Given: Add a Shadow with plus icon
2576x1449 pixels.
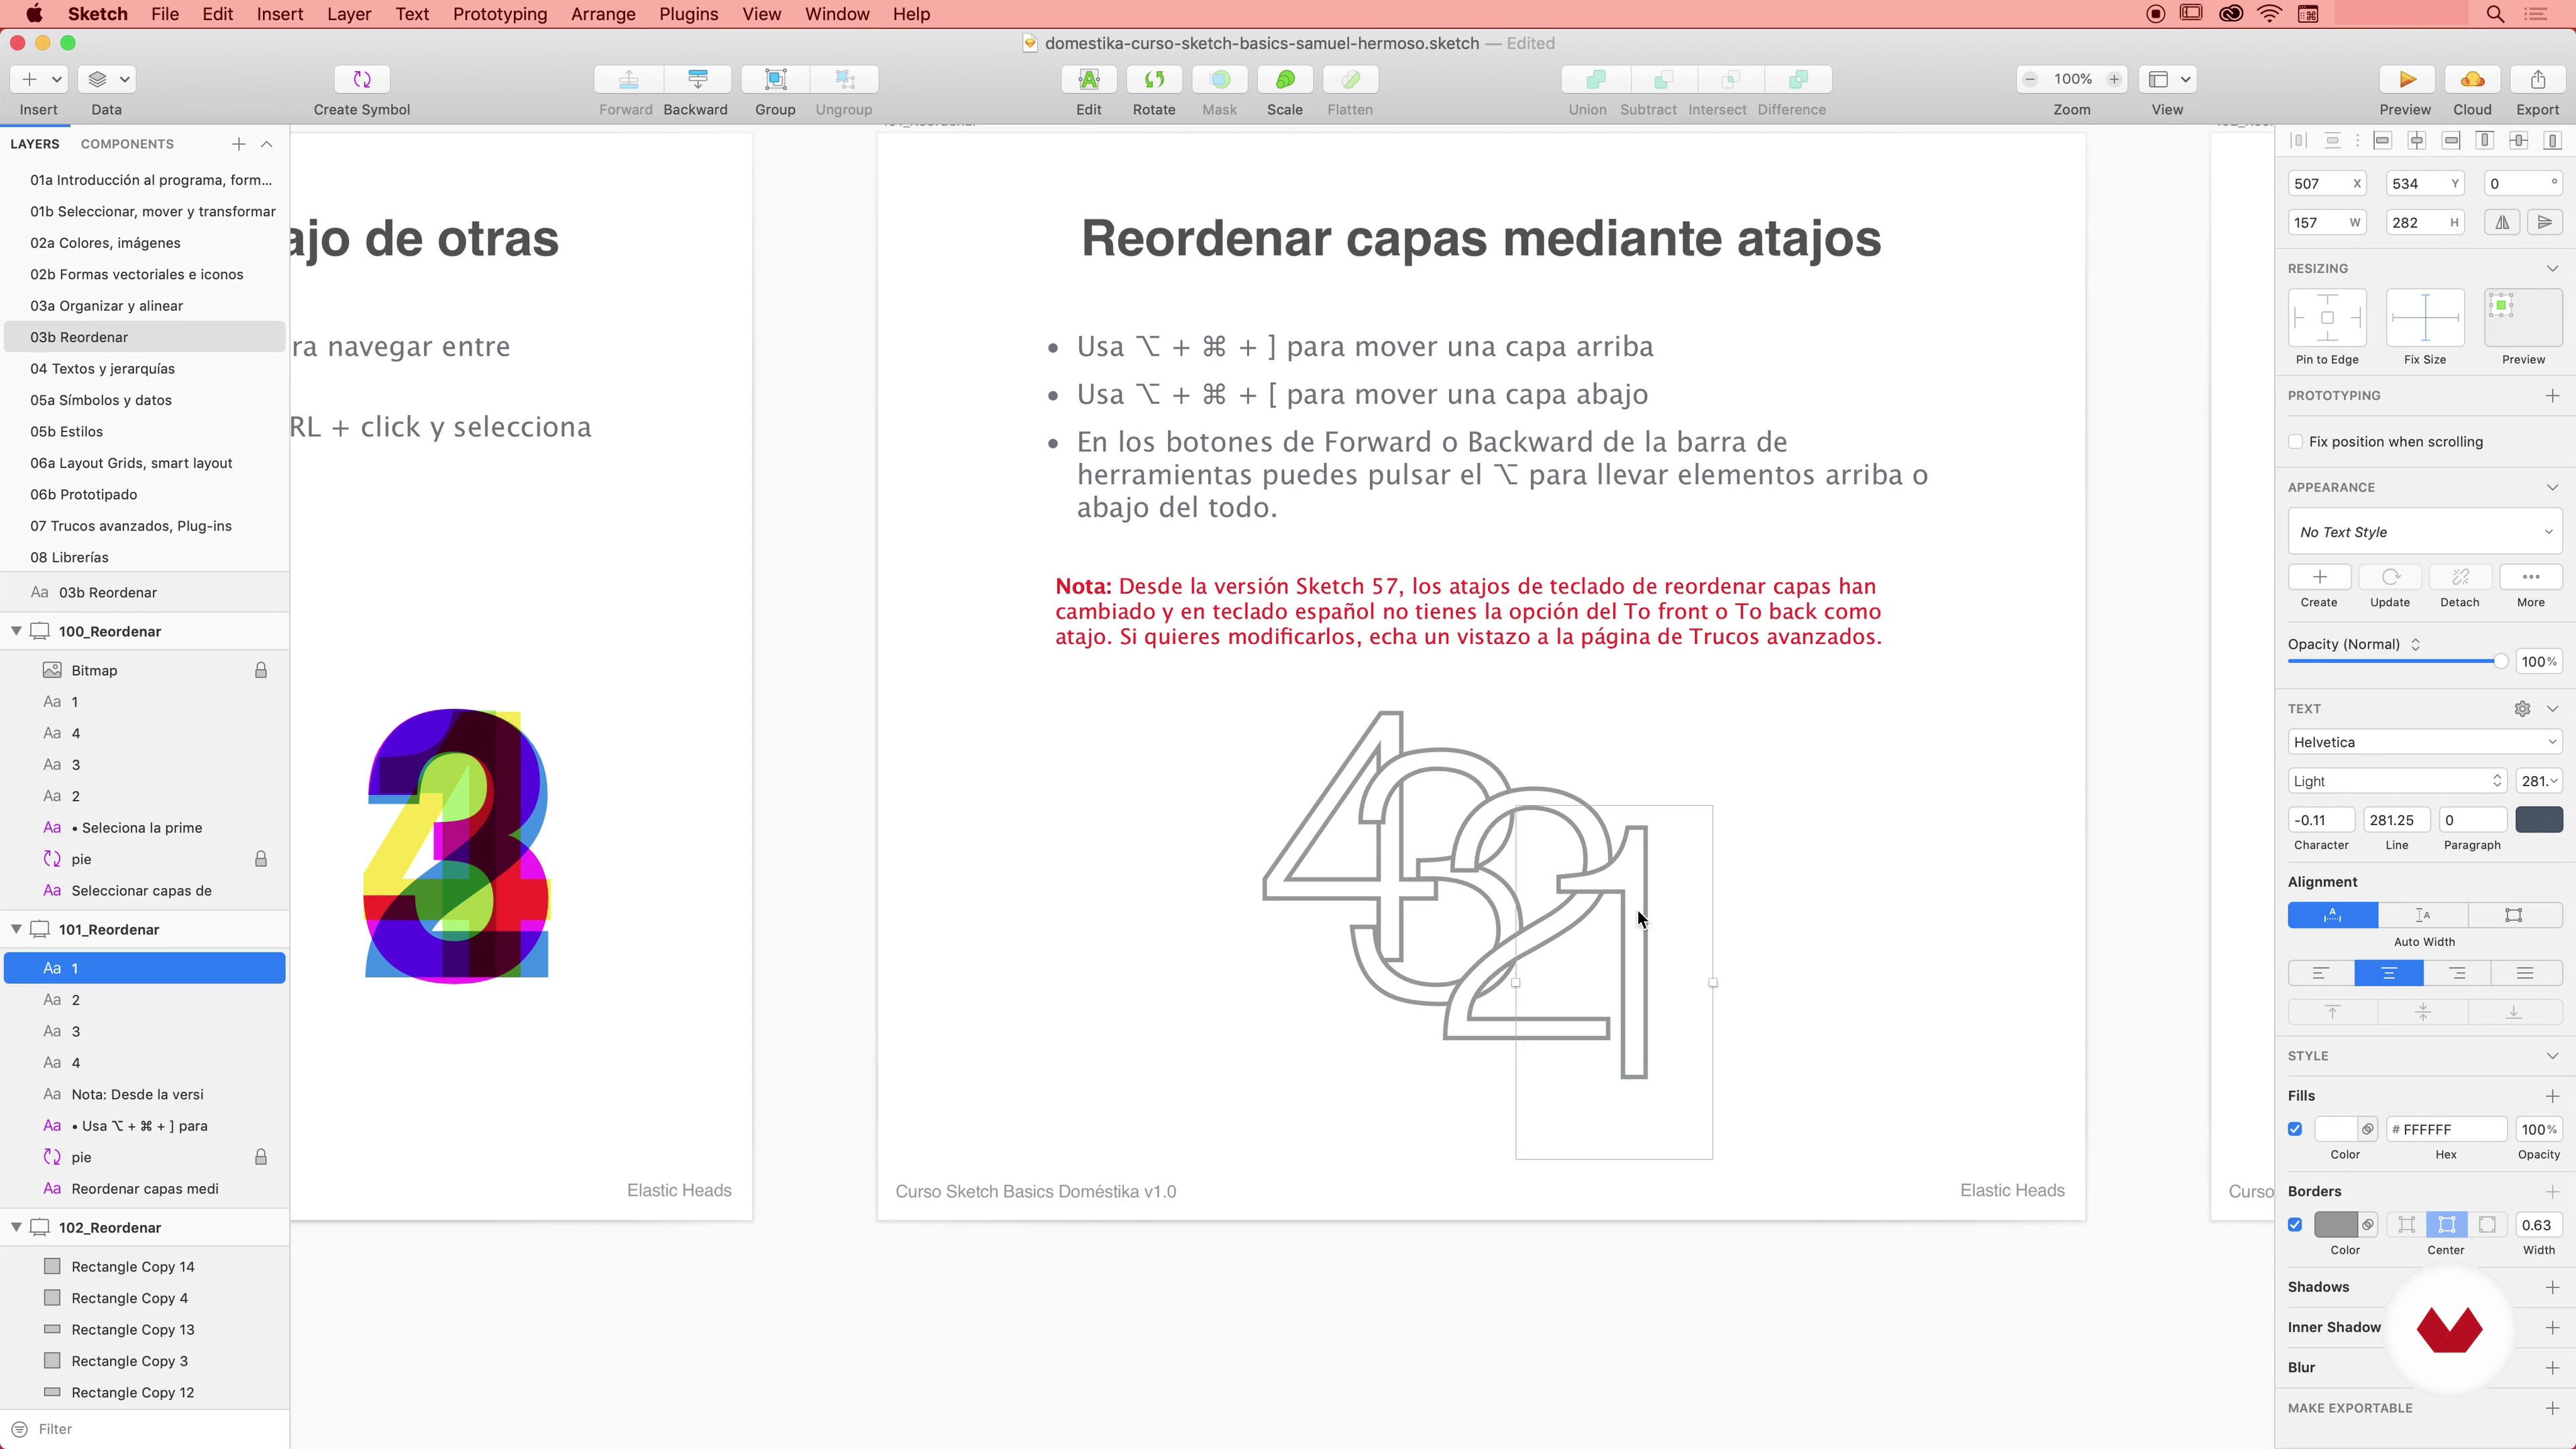Looking at the screenshot, I should pos(2552,1287).
